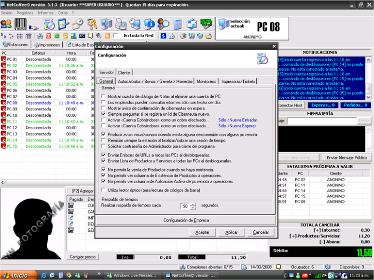Open the Sesión menu
This screenshot has width=374, height=280.
6,13
